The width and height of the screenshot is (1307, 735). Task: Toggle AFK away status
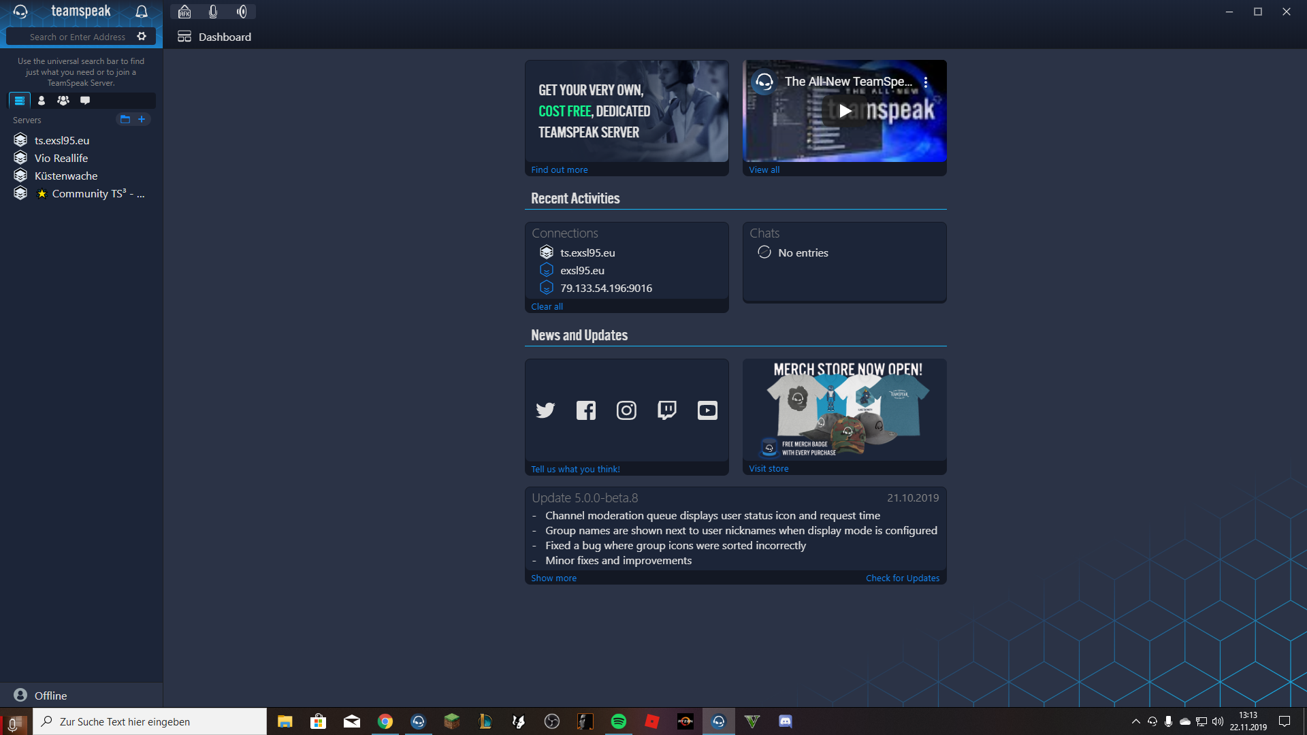[x=184, y=12]
